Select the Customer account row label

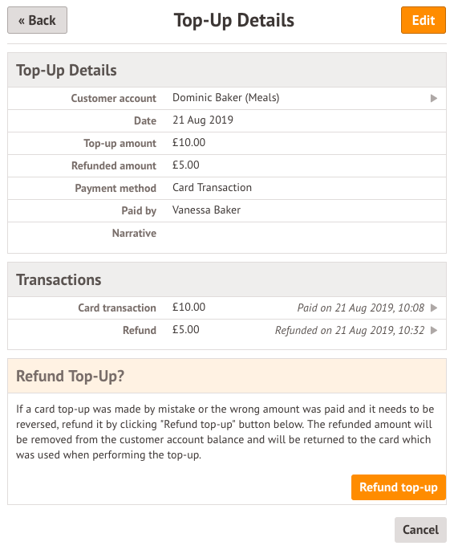point(113,98)
